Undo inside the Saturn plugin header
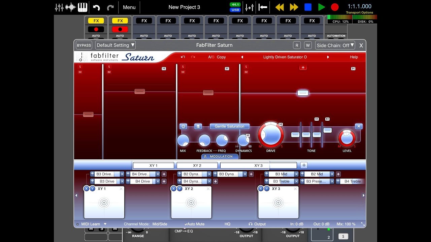 pyautogui.click(x=183, y=57)
